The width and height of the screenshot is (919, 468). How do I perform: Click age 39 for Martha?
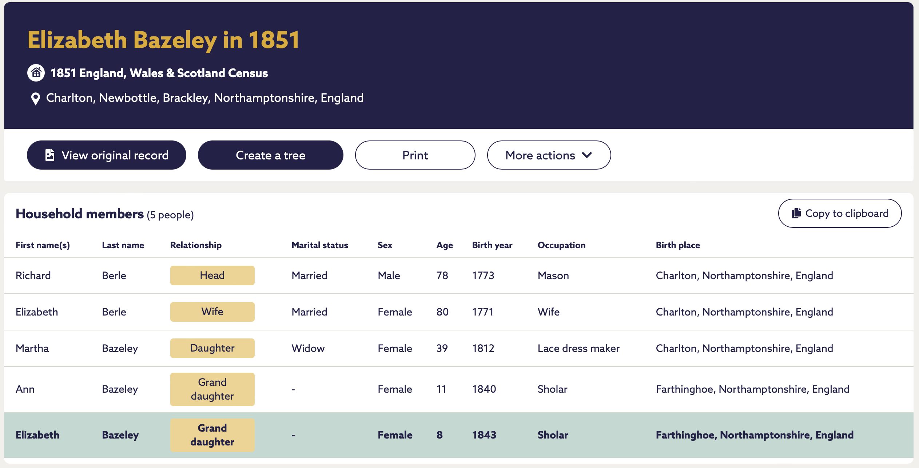click(442, 348)
